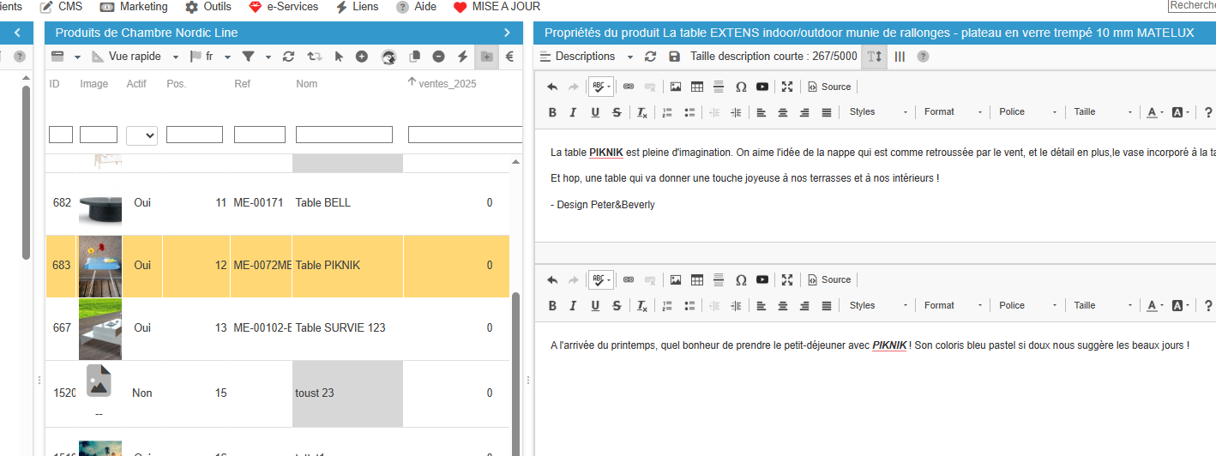Open the e-Services menu
This screenshot has width=1216, height=456.
tap(283, 7)
